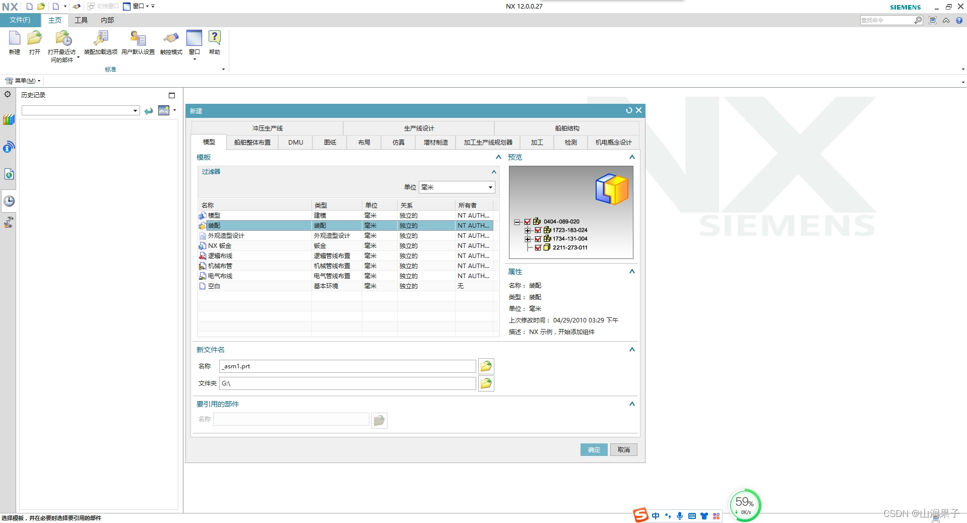Click the 文件夹 path input field

point(348,383)
